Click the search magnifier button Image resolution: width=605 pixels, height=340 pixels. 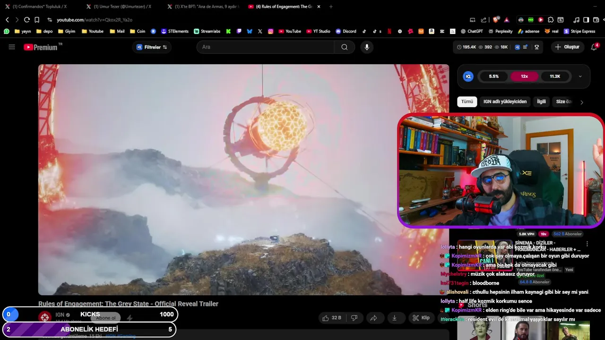(345, 47)
